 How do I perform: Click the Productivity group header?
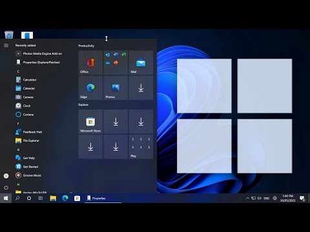[86, 46]
